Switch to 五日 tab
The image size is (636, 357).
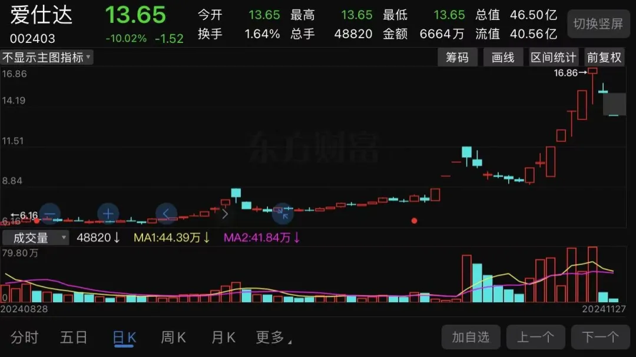(74, 337)
